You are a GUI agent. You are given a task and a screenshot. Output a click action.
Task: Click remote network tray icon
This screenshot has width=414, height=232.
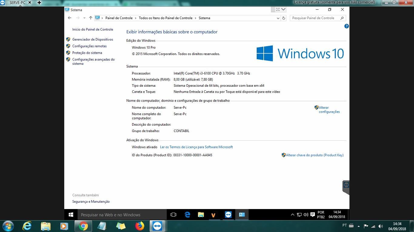click(299, 215)
